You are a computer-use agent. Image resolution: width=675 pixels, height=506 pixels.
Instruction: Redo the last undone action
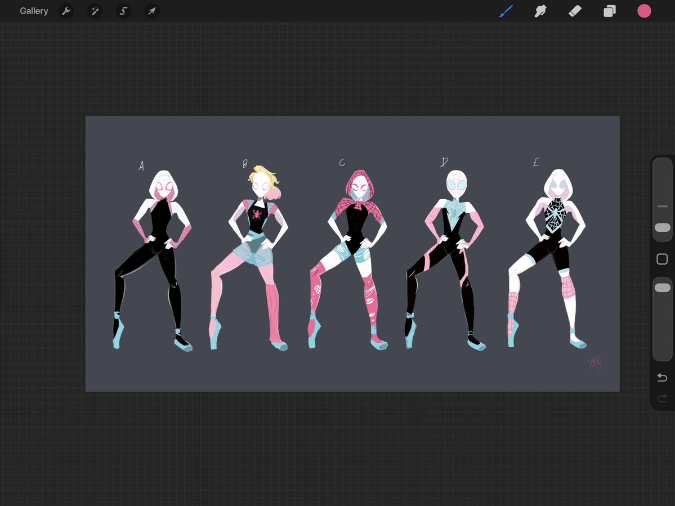point(662,398)
